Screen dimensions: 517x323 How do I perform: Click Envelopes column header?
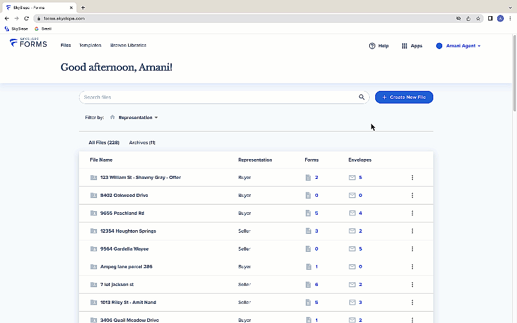pyautogui.click(x=360, y=160)
